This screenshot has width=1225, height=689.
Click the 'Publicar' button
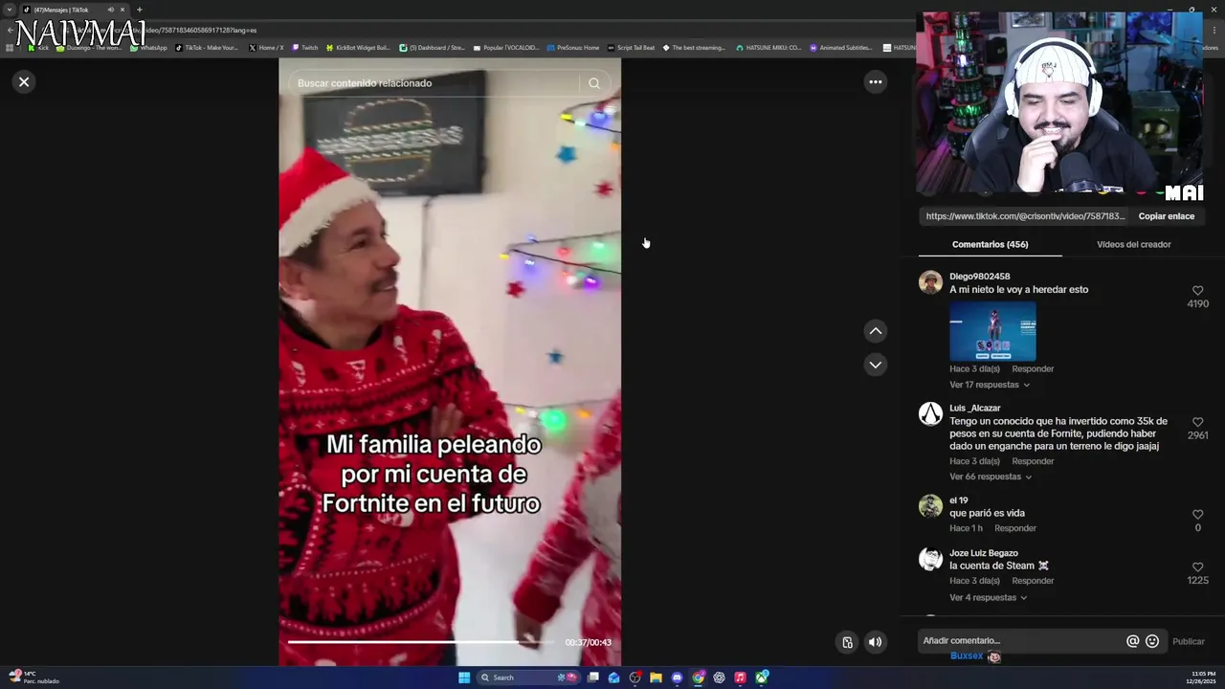click(1188, 641)
